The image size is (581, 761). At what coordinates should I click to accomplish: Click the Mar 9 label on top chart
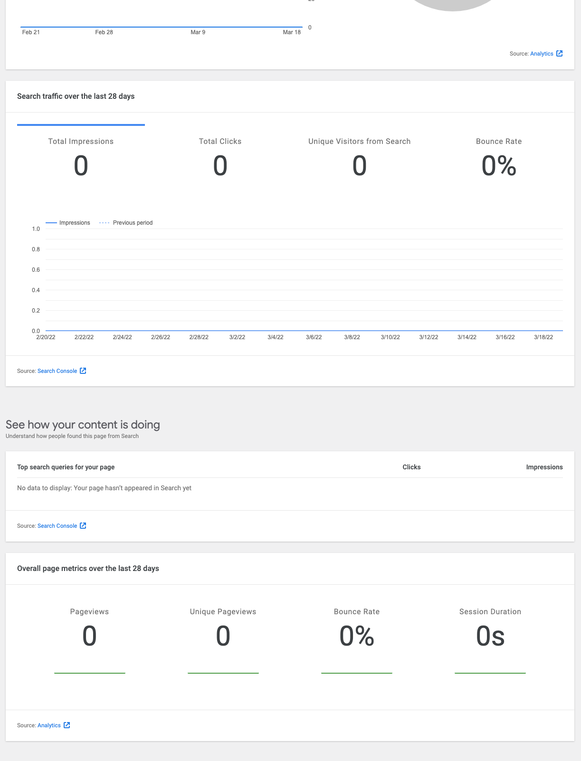click(198, 32)
